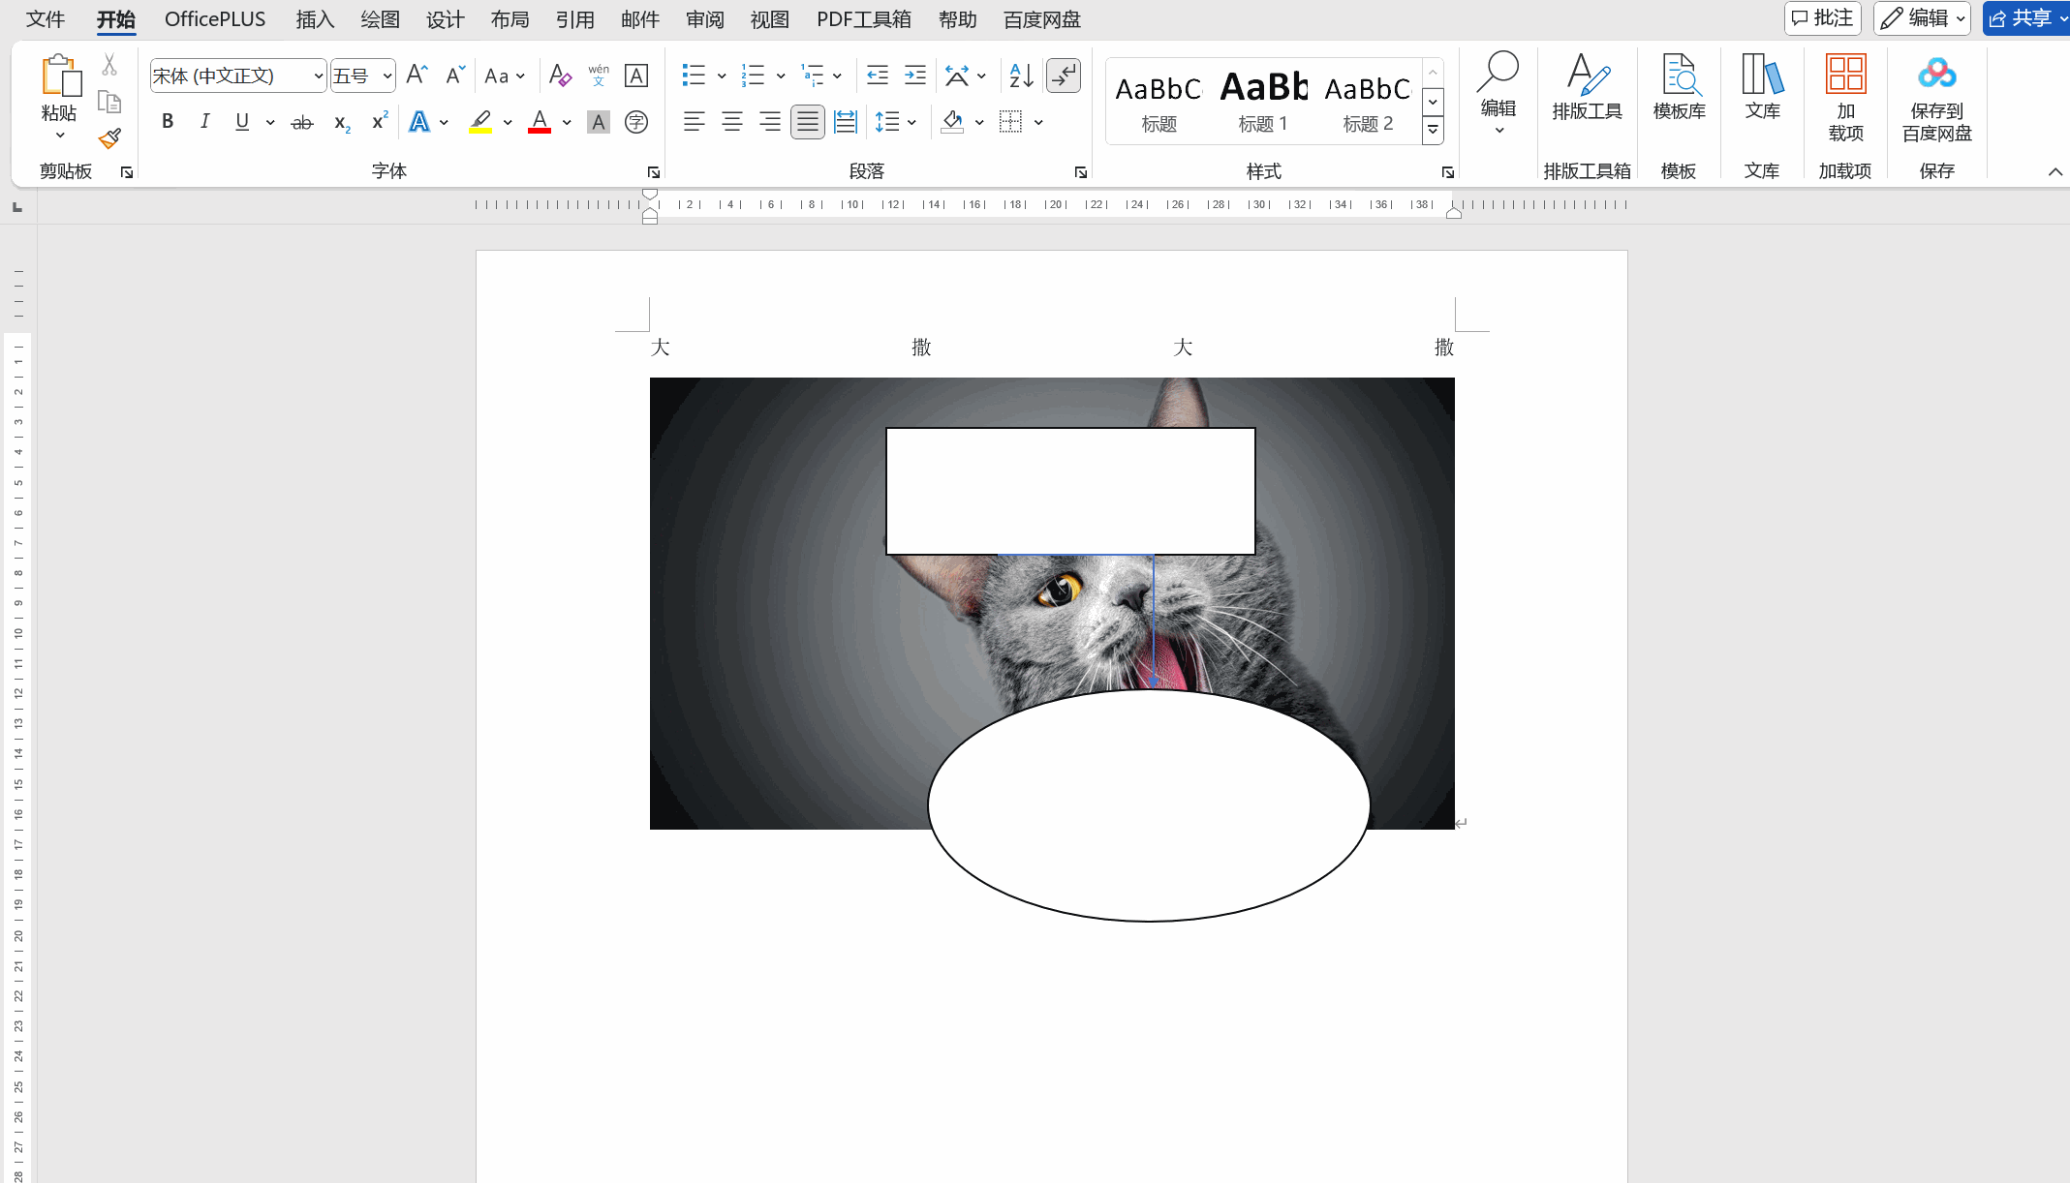2070x1183 pixels.
Task: Click the Format Painter brush icon
Action: pyautogui.click(x=109, y=138)
